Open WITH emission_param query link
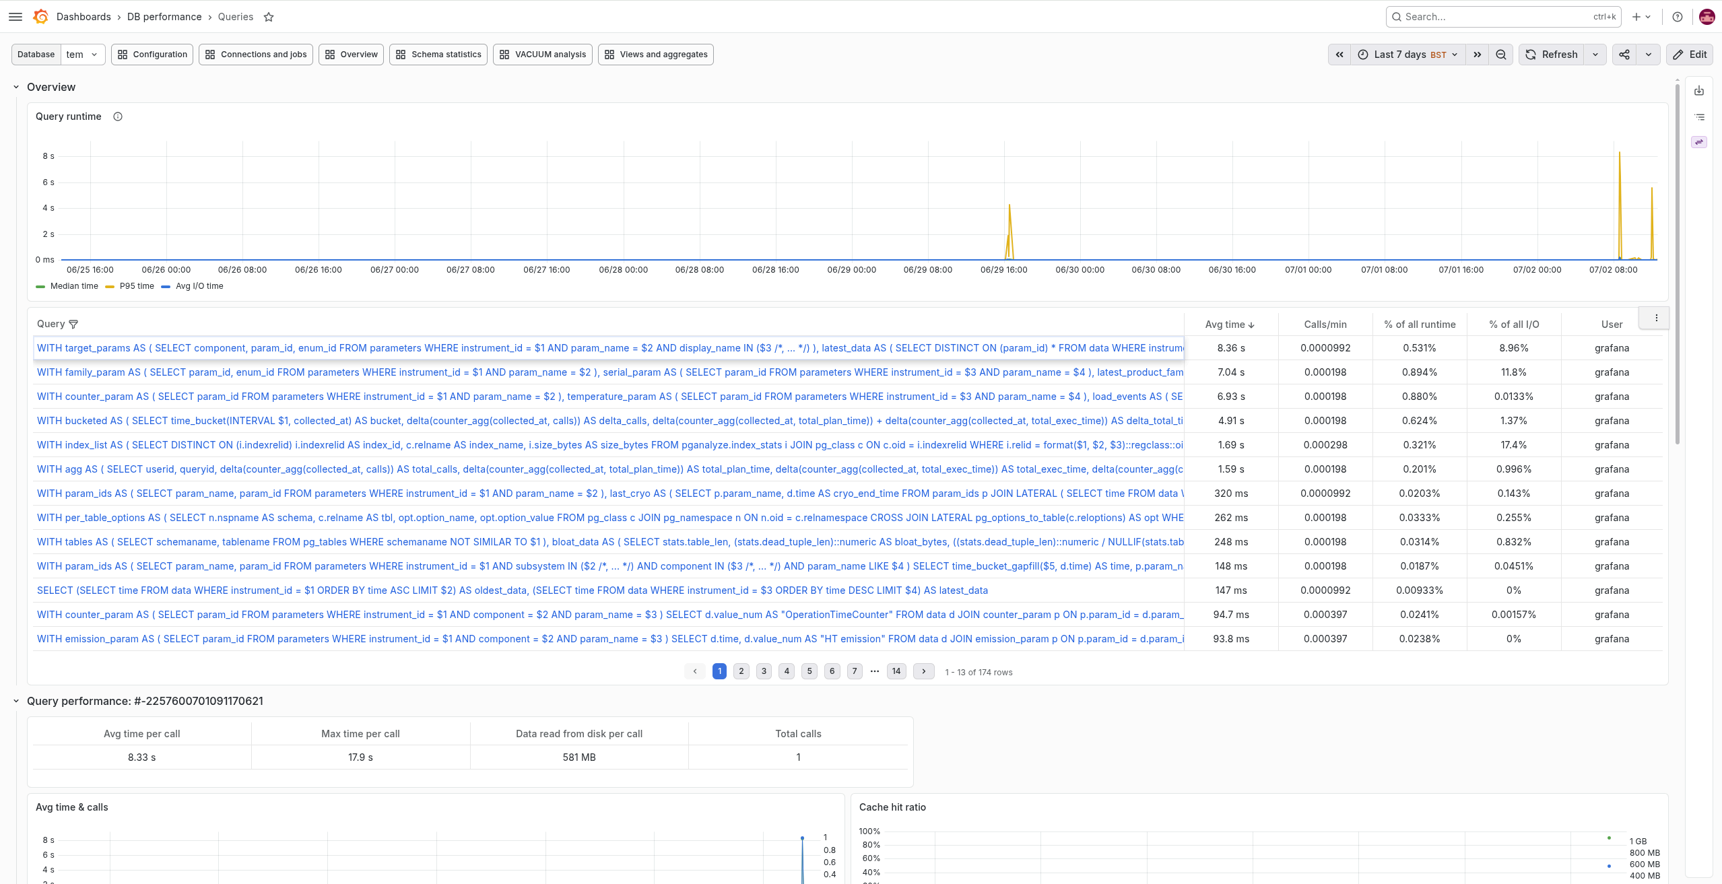Viewport: 1722px width, 884px height. [x=610, y=639]
